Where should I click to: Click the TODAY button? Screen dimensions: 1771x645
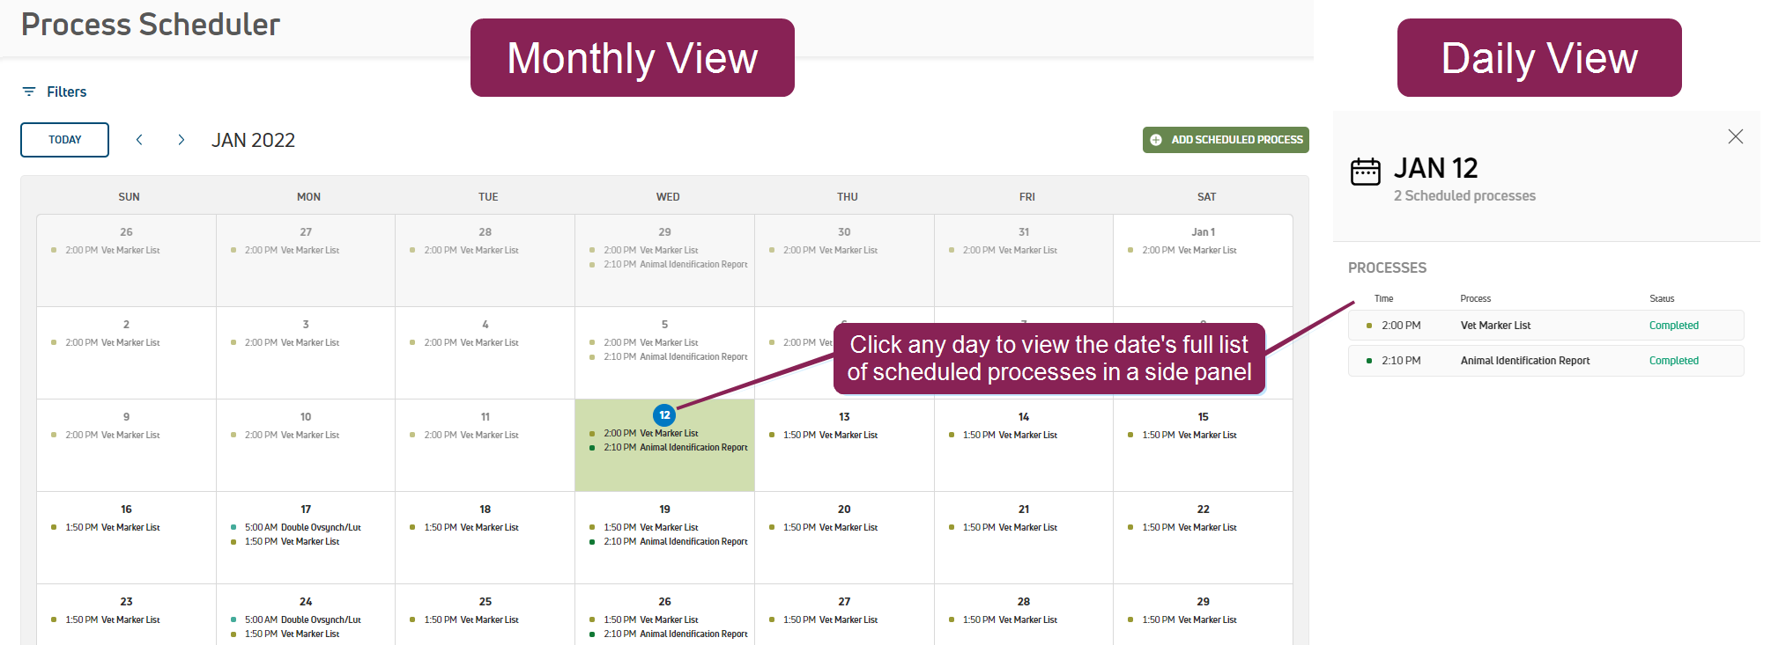coord(65,140)
